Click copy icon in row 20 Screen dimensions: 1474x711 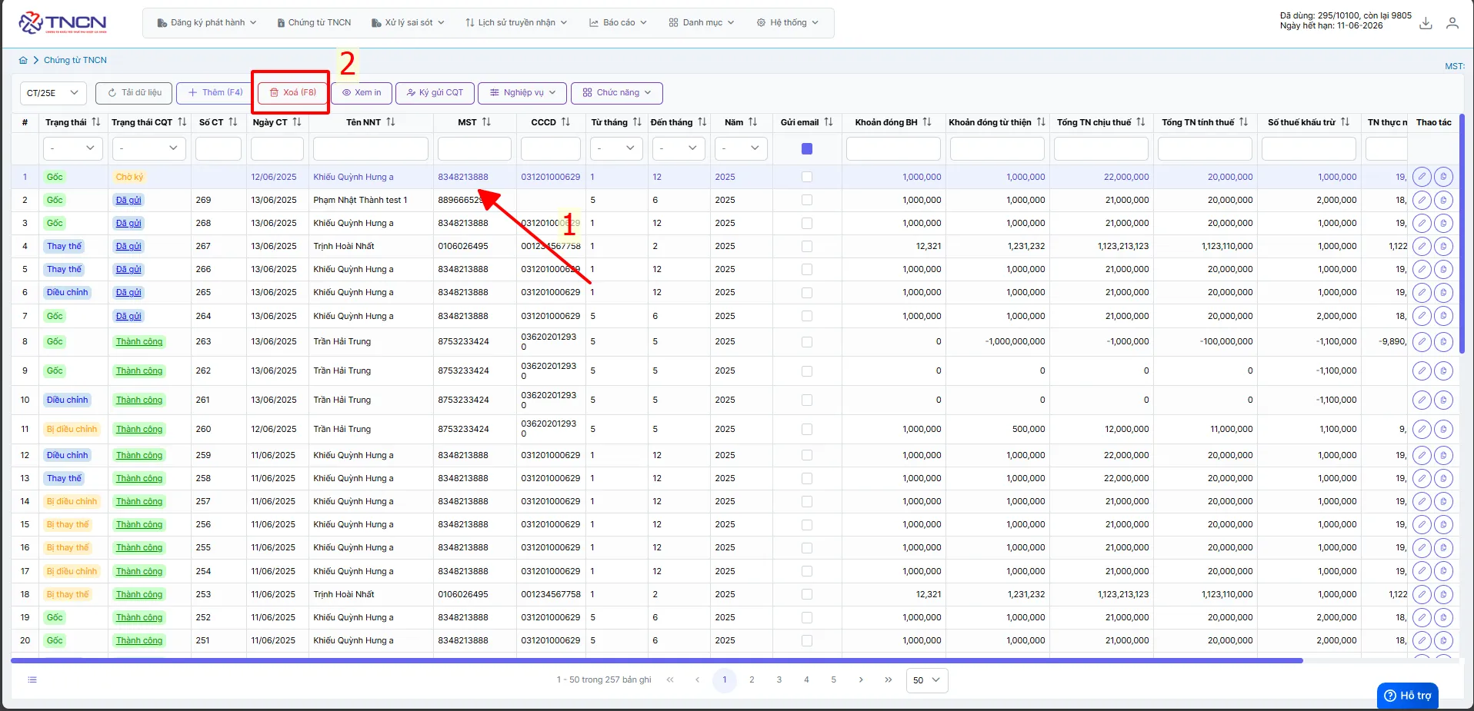tap(1443, 641)
